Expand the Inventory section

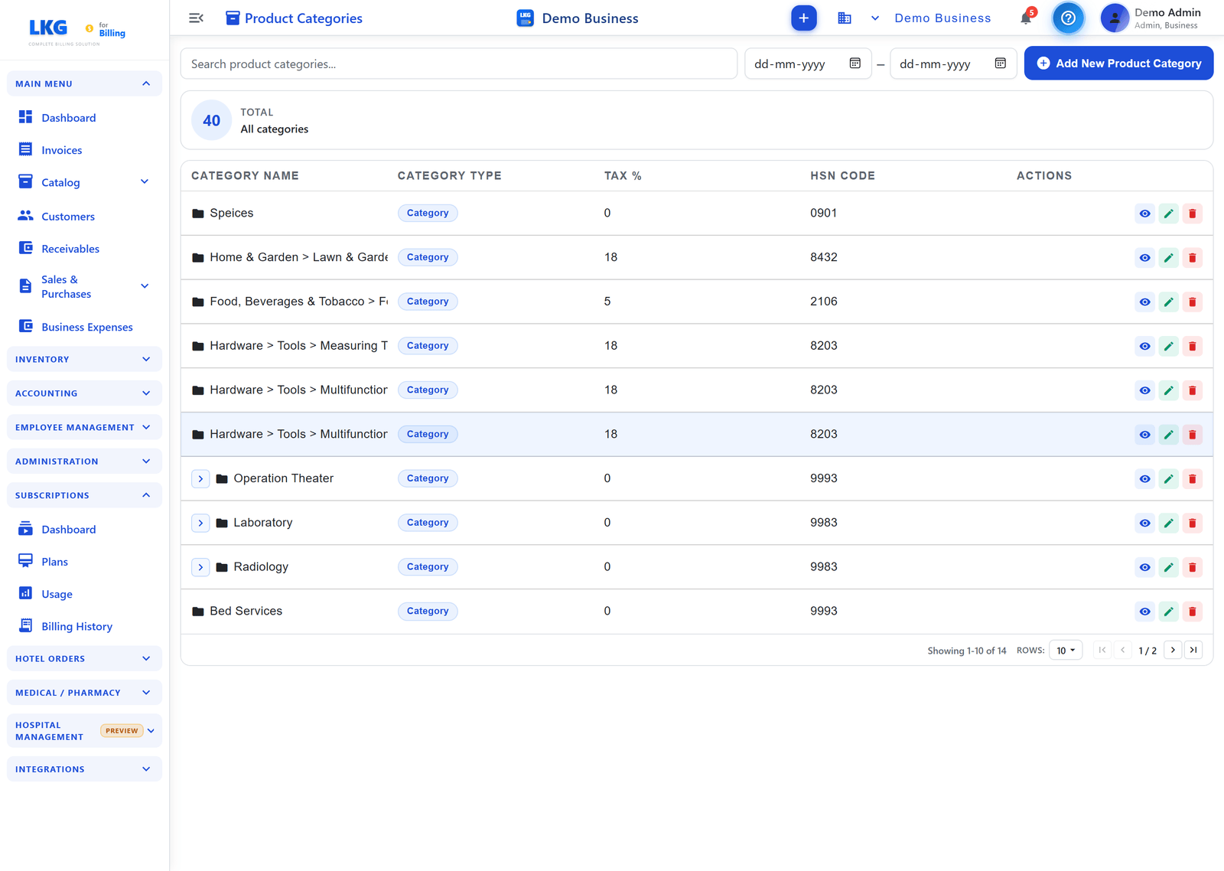click(x=84, y=359)
